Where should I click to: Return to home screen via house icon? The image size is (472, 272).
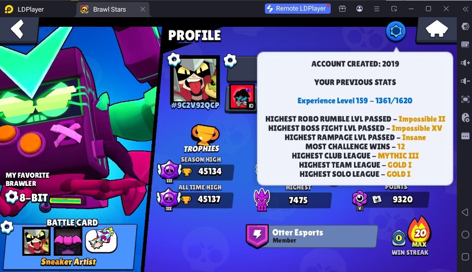[437, 29]
